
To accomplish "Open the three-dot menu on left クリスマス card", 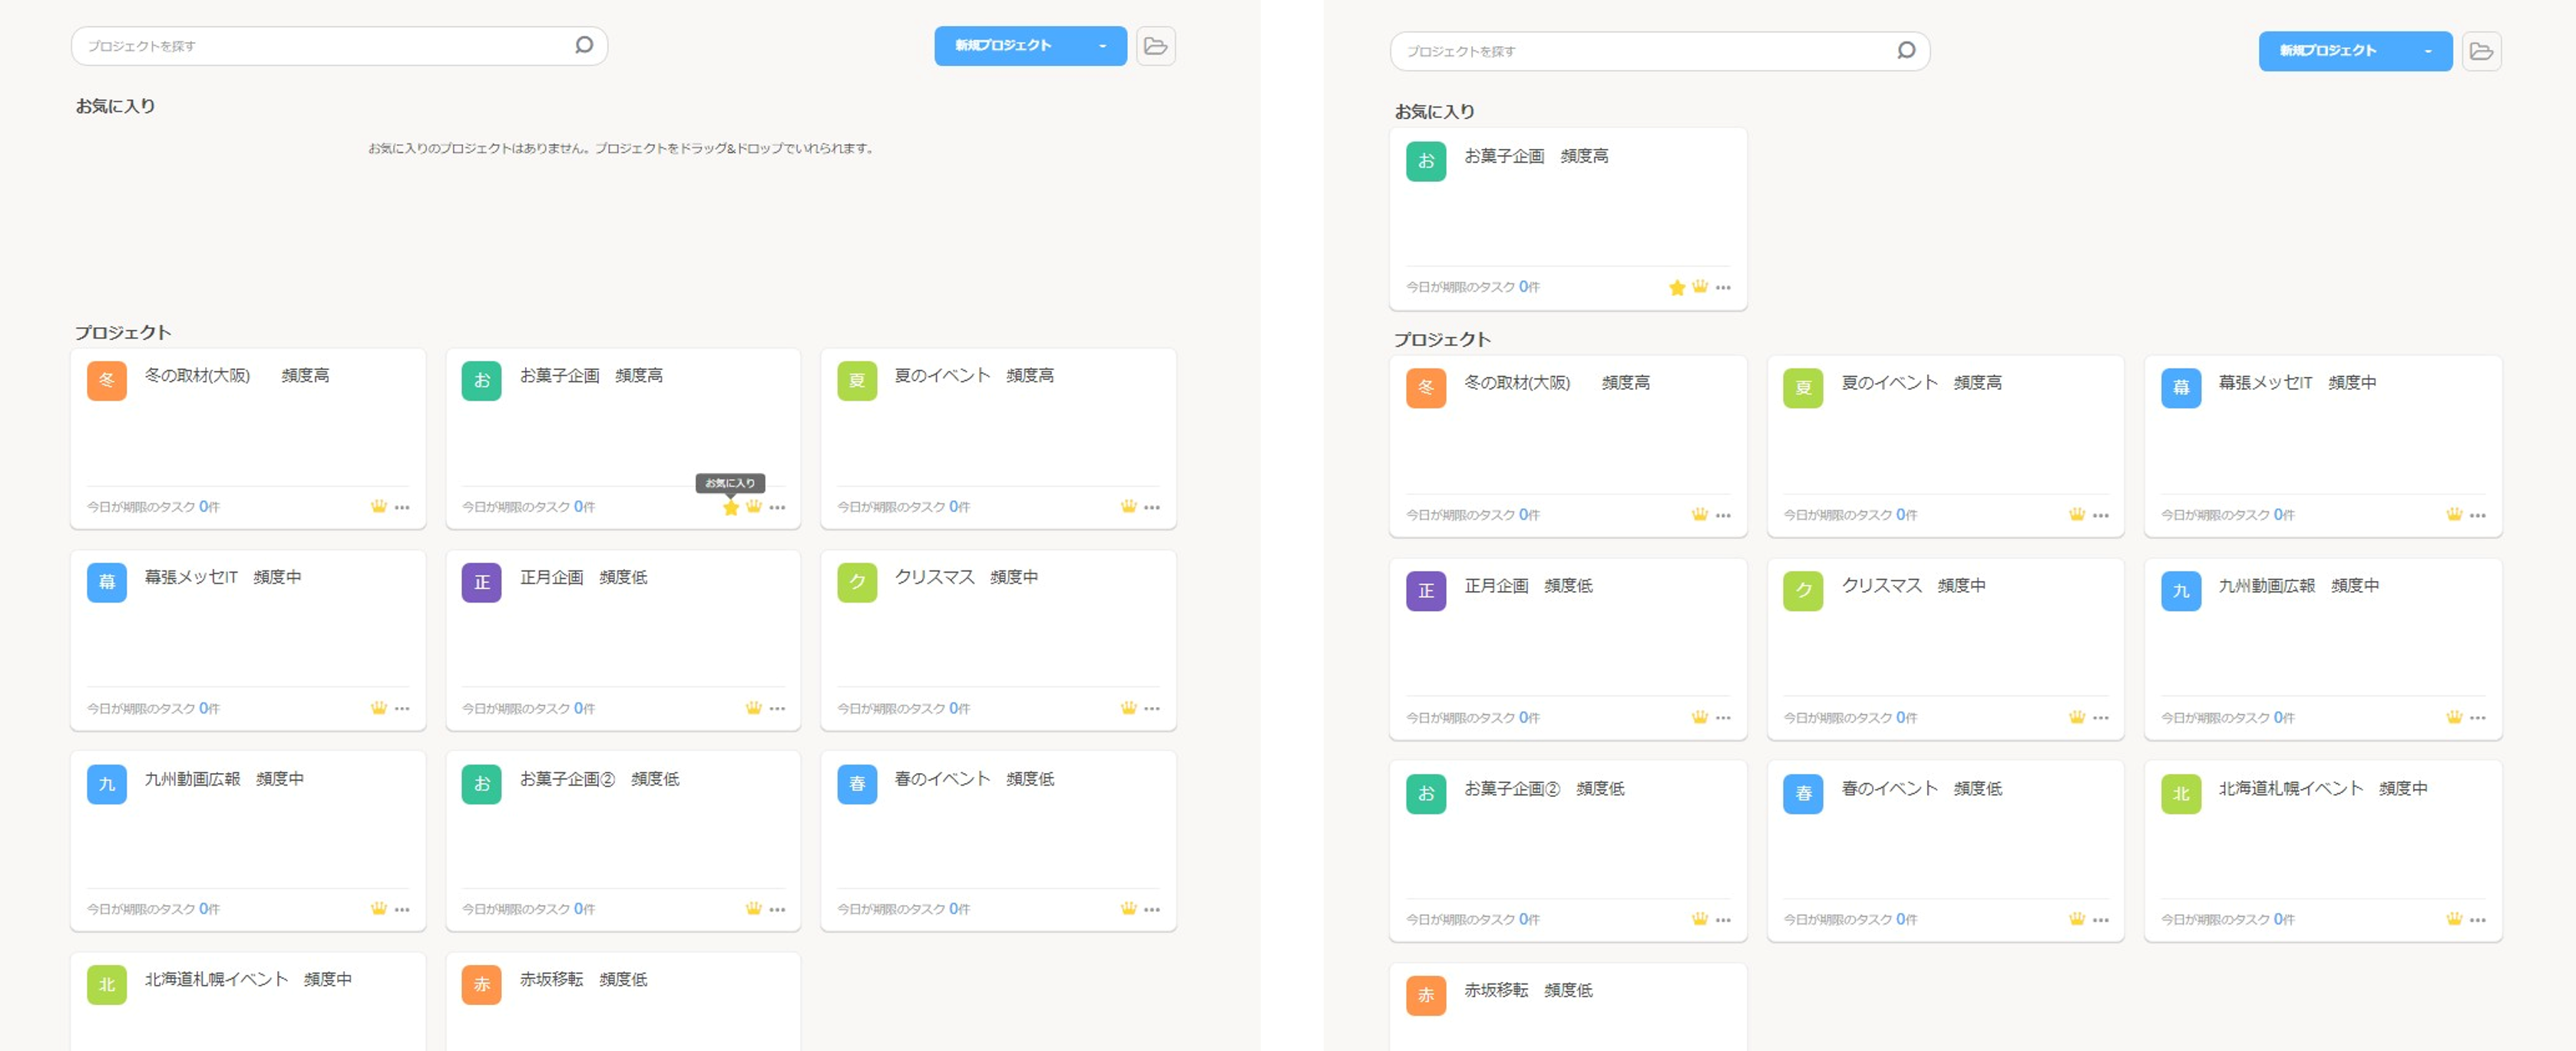I will [1152, 708].
